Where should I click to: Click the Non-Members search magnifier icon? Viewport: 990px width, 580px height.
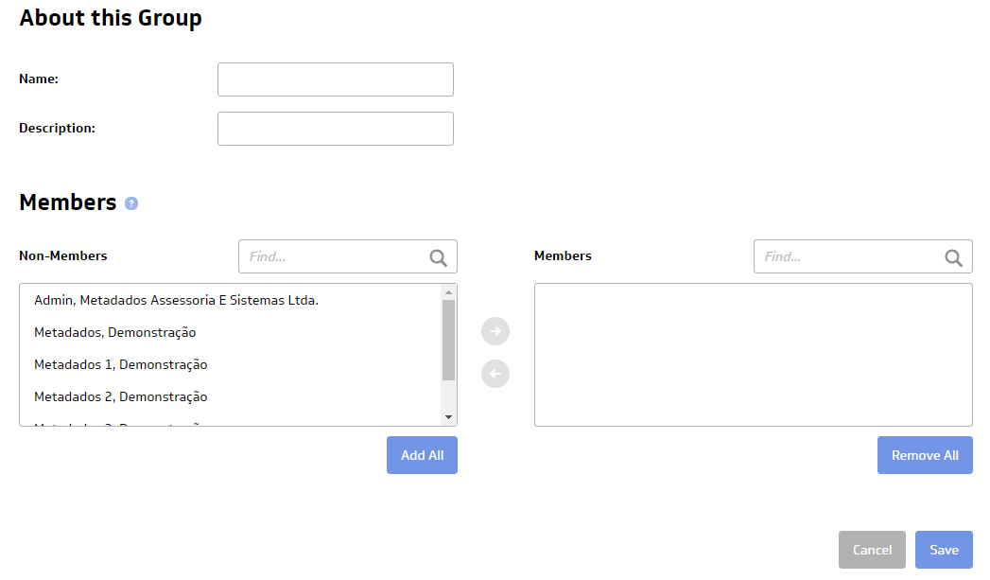point(439,257)
